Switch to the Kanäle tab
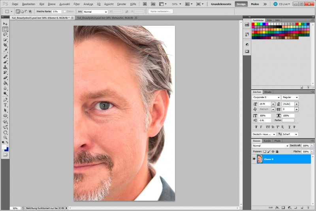The width and height of the screenshot is (316, 211). (267, 141)
